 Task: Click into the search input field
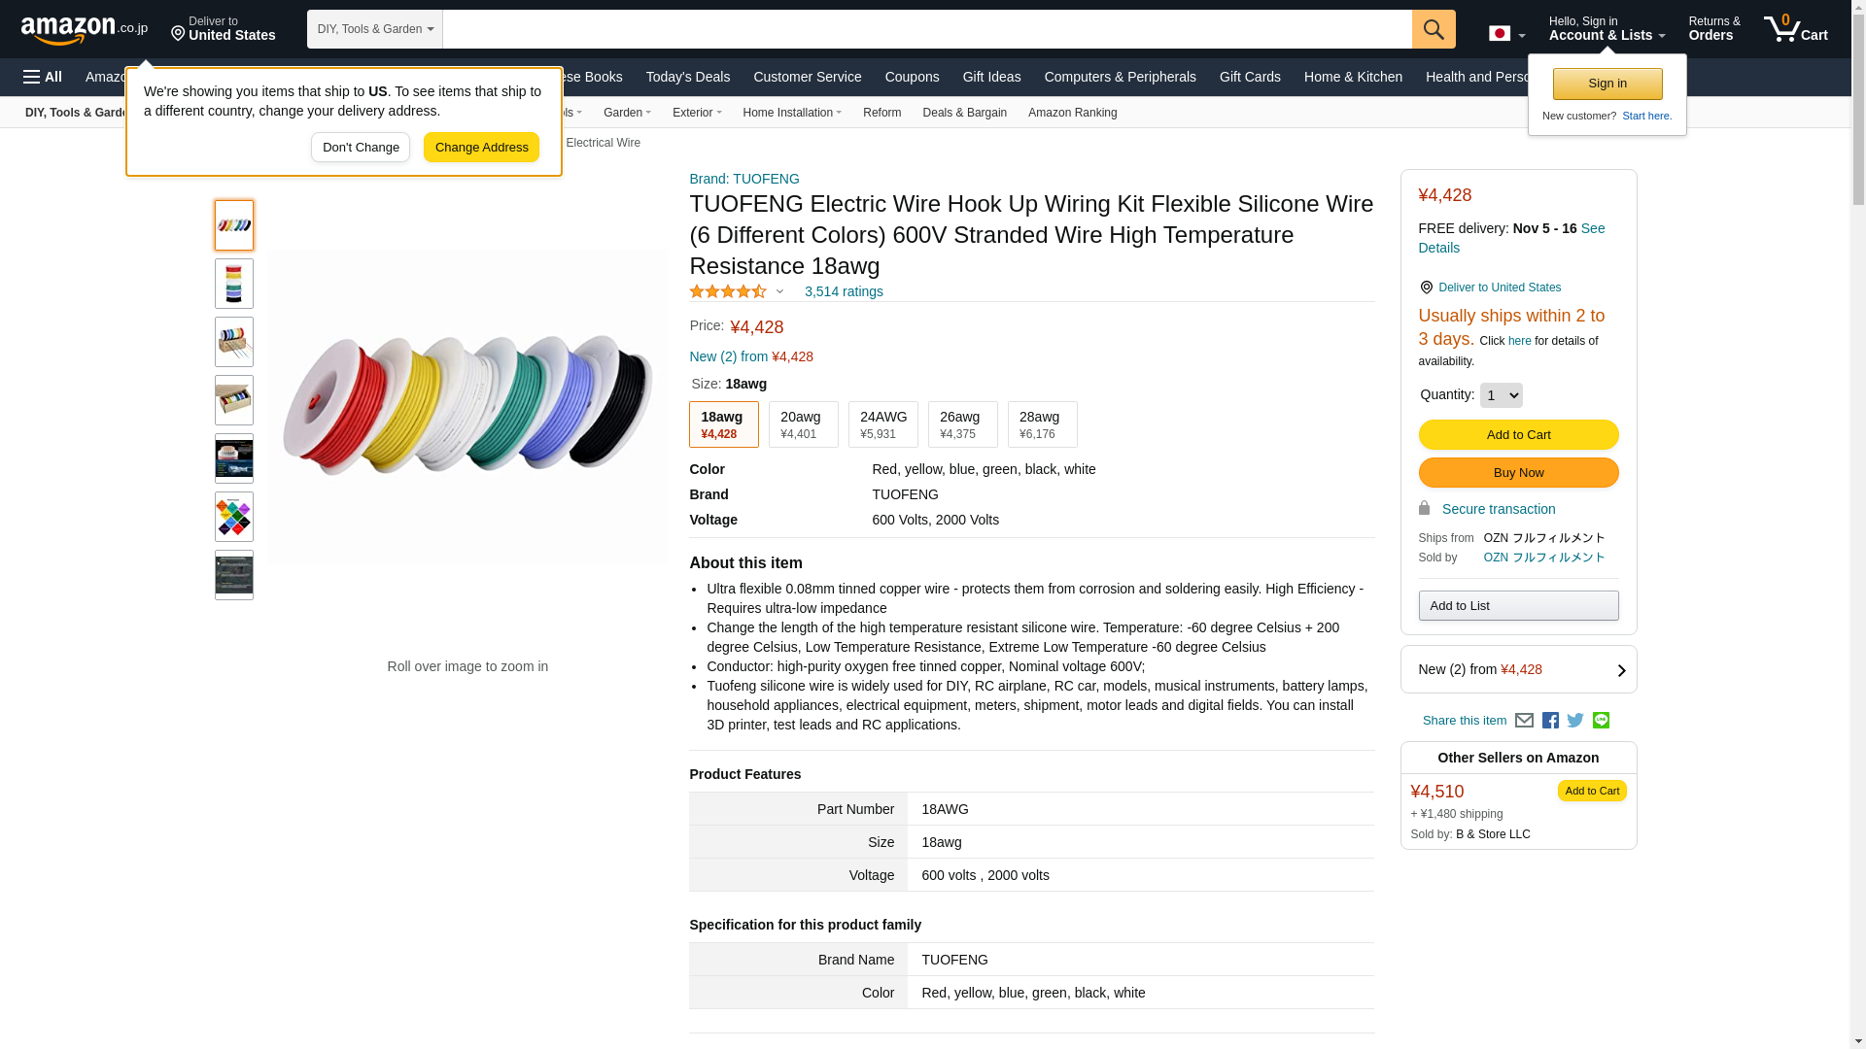click(927, 29)
